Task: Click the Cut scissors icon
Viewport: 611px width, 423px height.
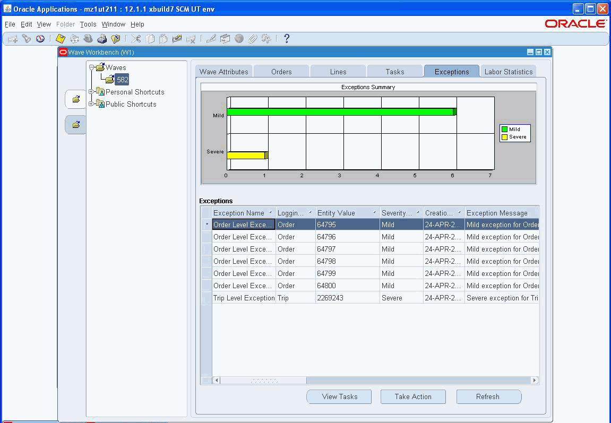Action: tap(136, 39)
